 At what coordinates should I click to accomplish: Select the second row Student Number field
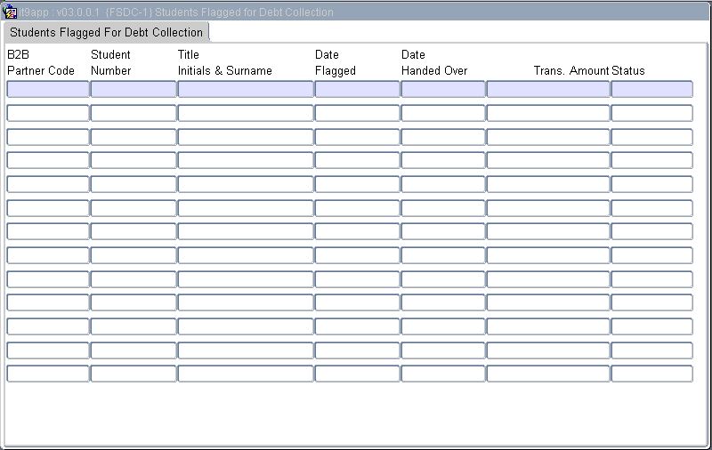click(x=133, y=113)
